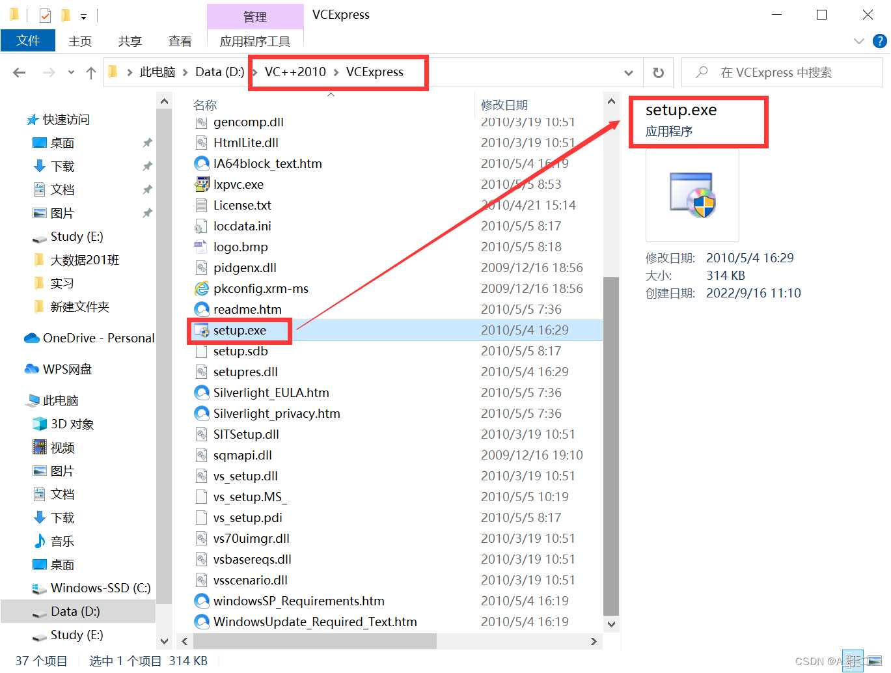This screenshot has height=673, width=891.
Task: Click 此电脑 in the address breadcrumb
Action: (158, 72)
